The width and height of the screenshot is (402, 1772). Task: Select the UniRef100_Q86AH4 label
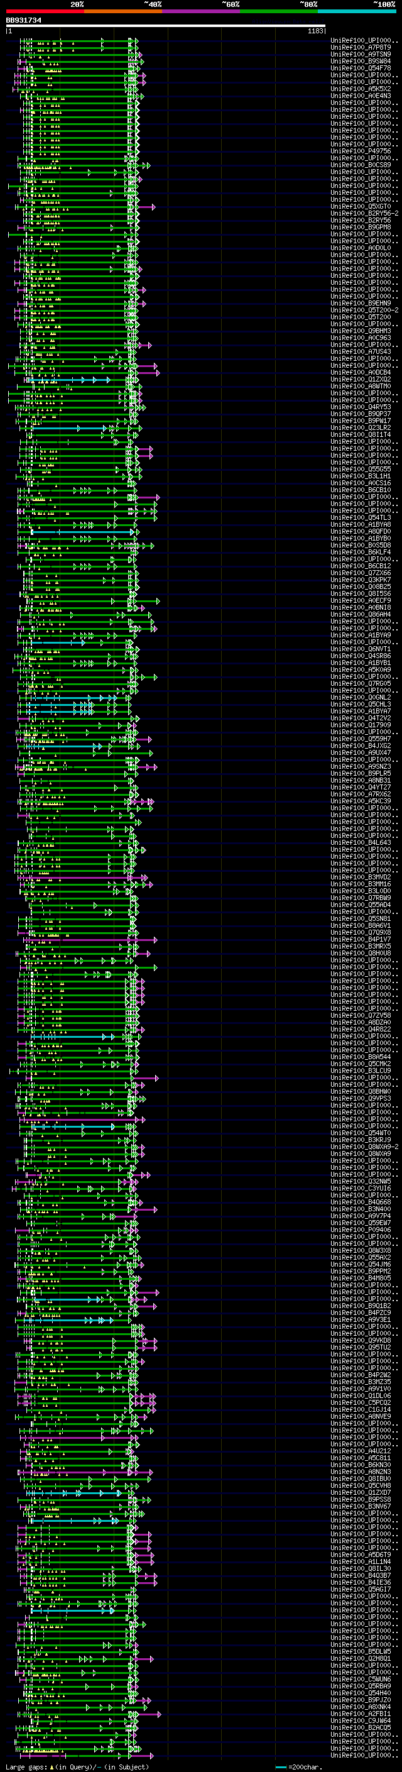361,614
